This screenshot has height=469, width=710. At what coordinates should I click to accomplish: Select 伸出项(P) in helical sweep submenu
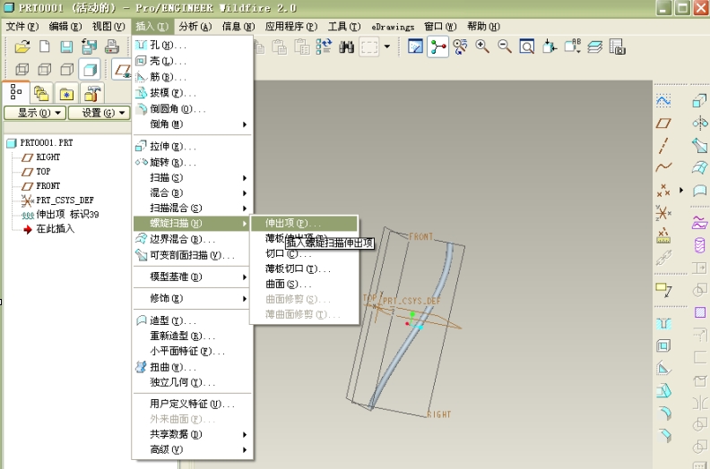point(304,224)
